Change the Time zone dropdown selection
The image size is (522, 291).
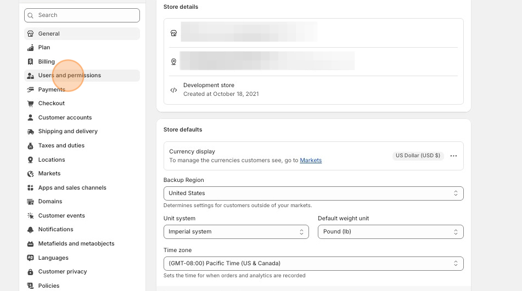[313, 264]
